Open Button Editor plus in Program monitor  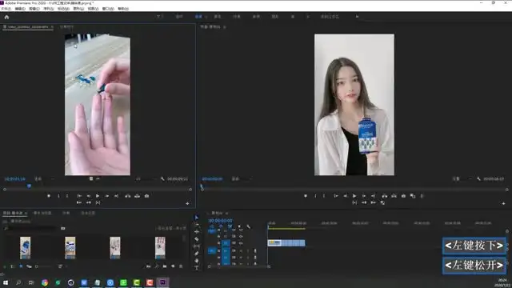[503, 203]
